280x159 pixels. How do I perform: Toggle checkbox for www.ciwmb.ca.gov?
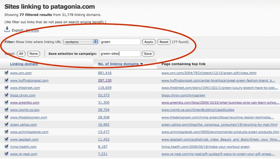tap(6, 109)
